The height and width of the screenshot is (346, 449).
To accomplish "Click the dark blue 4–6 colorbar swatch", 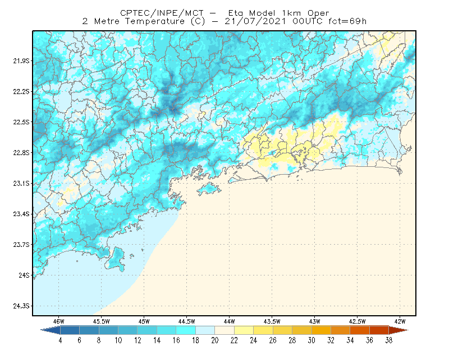I will (x=70, y=330).
